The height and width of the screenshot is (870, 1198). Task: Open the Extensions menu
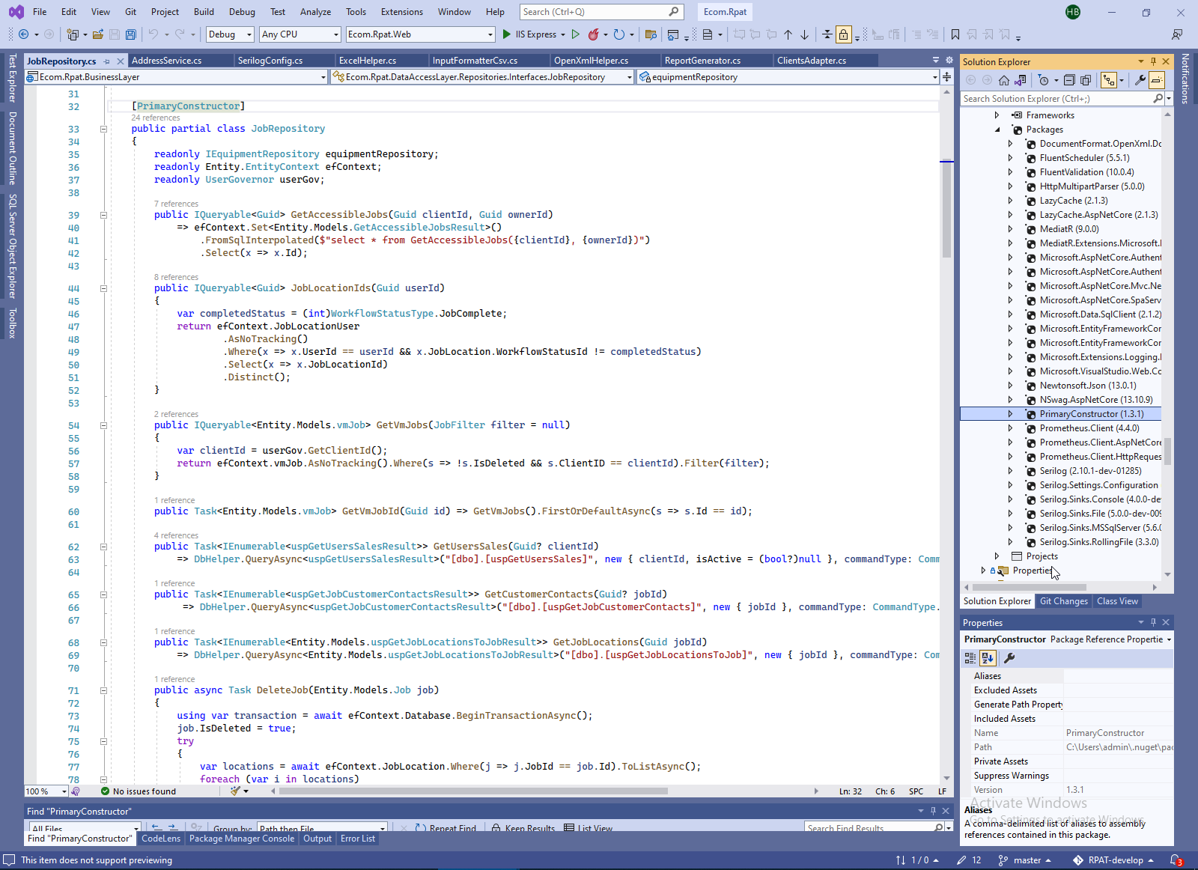pyautogui.click(x=401, y=12)
